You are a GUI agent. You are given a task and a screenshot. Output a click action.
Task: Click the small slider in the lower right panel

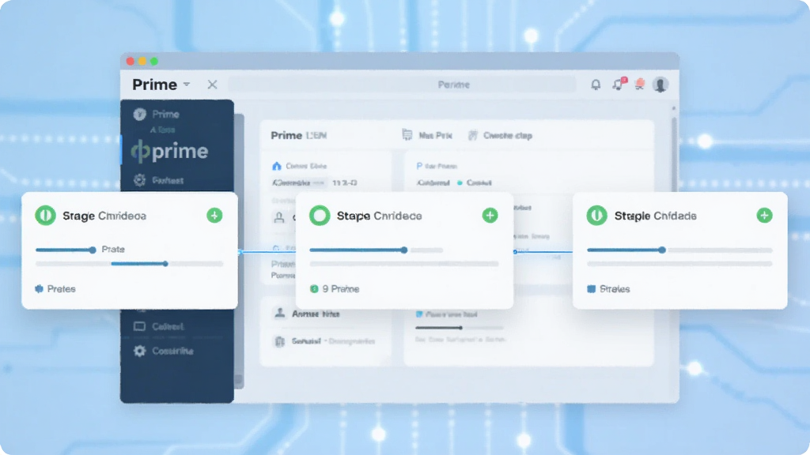[x=459, y=328]
